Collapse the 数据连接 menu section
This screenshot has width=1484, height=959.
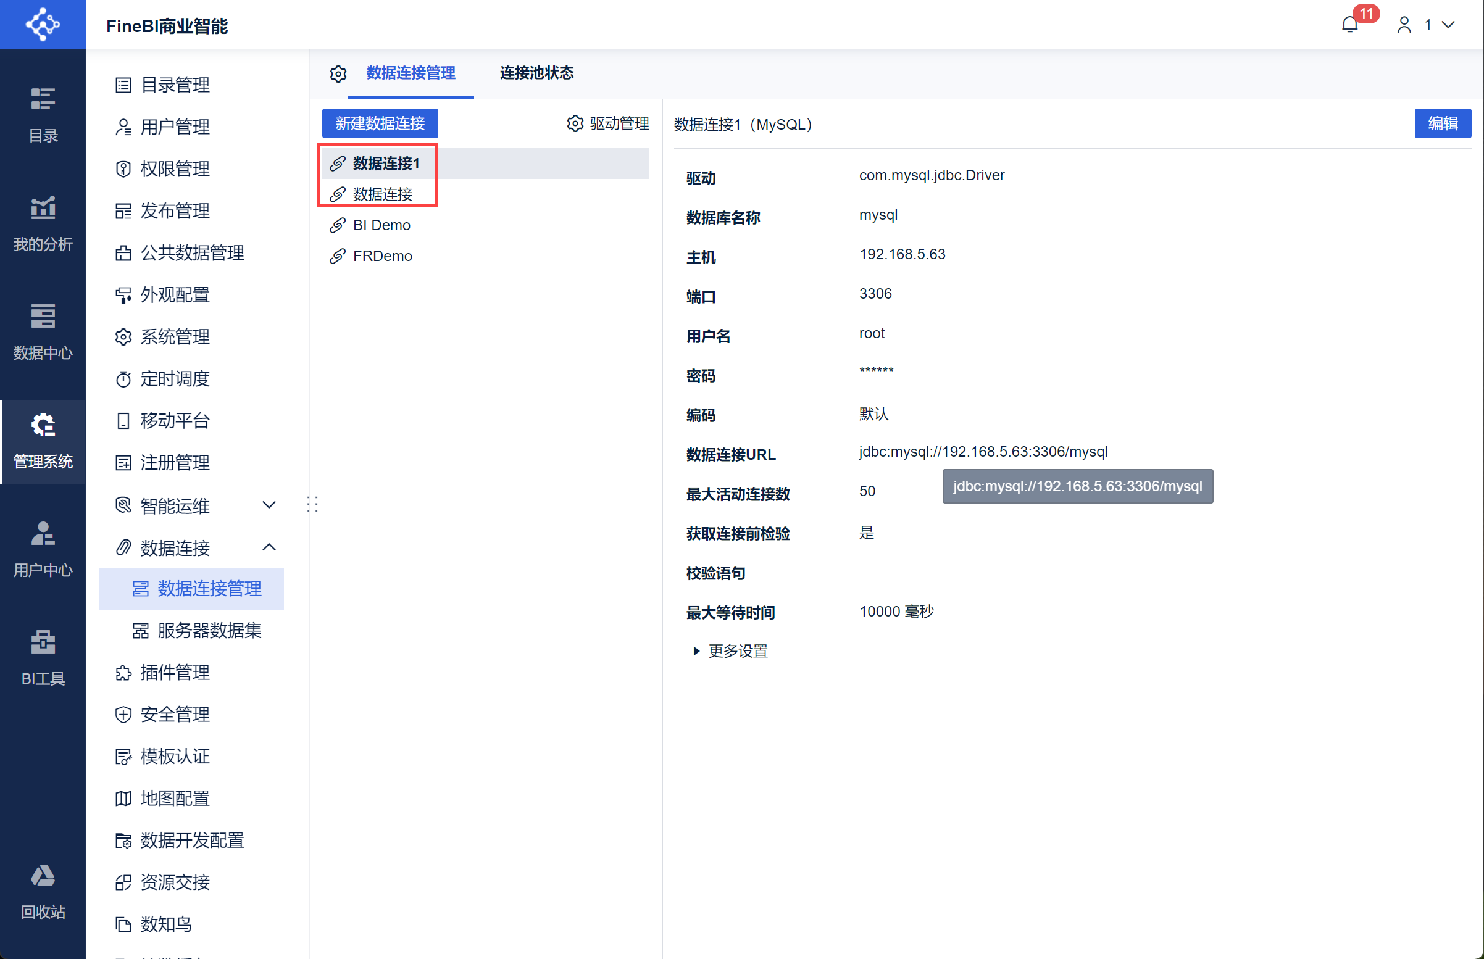pyautogui.click(x=269, y=547)
